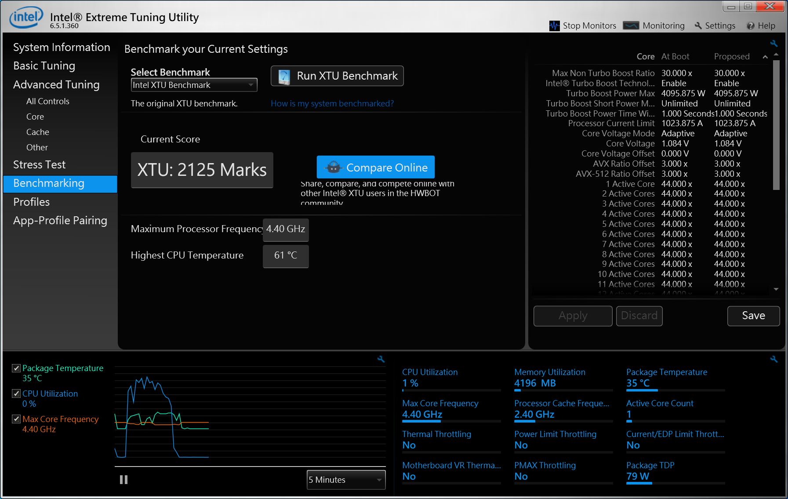Click Stop Monitors label

point(589,25)
